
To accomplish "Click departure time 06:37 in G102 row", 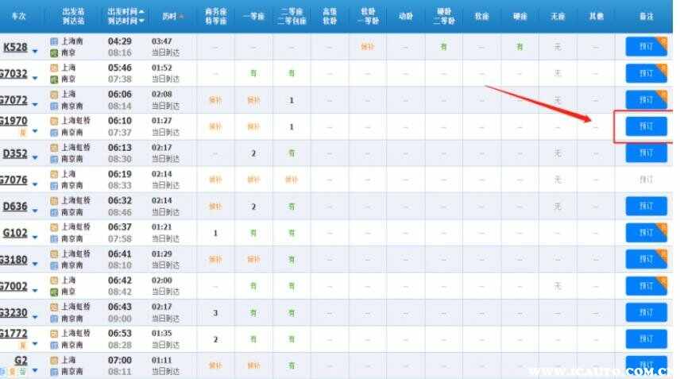I will pyautogui.click(x=120, y=226).
